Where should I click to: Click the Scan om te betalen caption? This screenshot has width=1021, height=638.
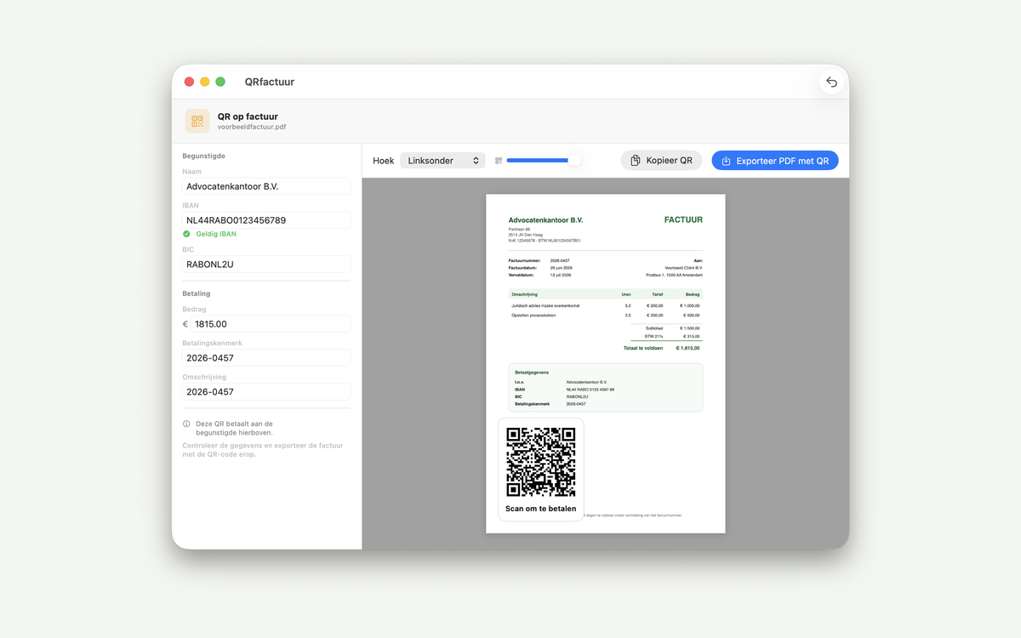(x=541, y=509)
